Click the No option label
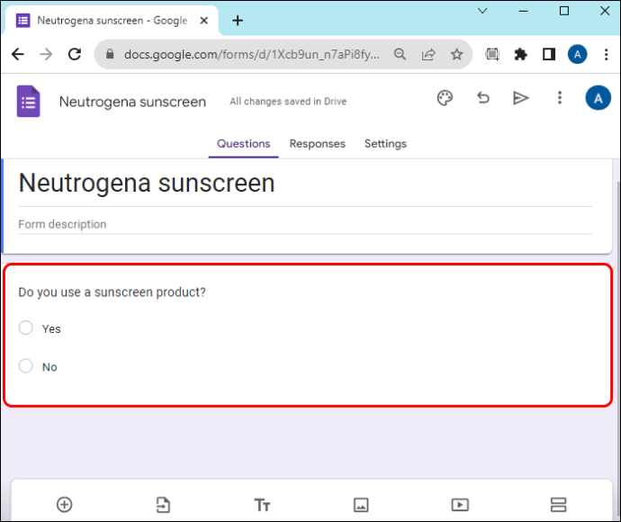This screenshot has height=522, width=621. tap(49, 367)
